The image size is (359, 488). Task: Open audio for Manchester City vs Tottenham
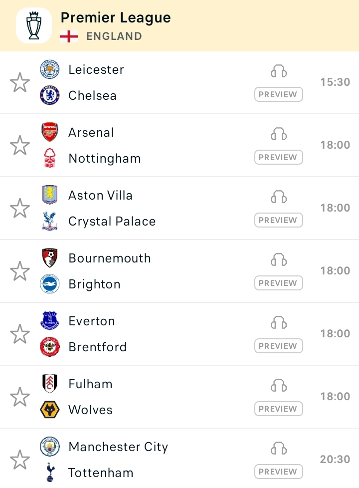pyautogui.click(x=278, y=448)
